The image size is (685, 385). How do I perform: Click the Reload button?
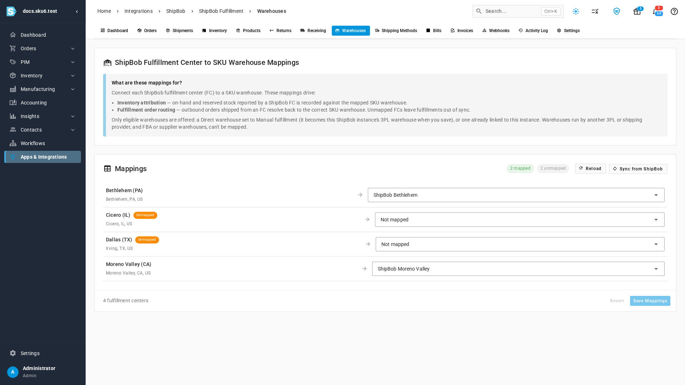pyautogui.click(x=590, y=169)
